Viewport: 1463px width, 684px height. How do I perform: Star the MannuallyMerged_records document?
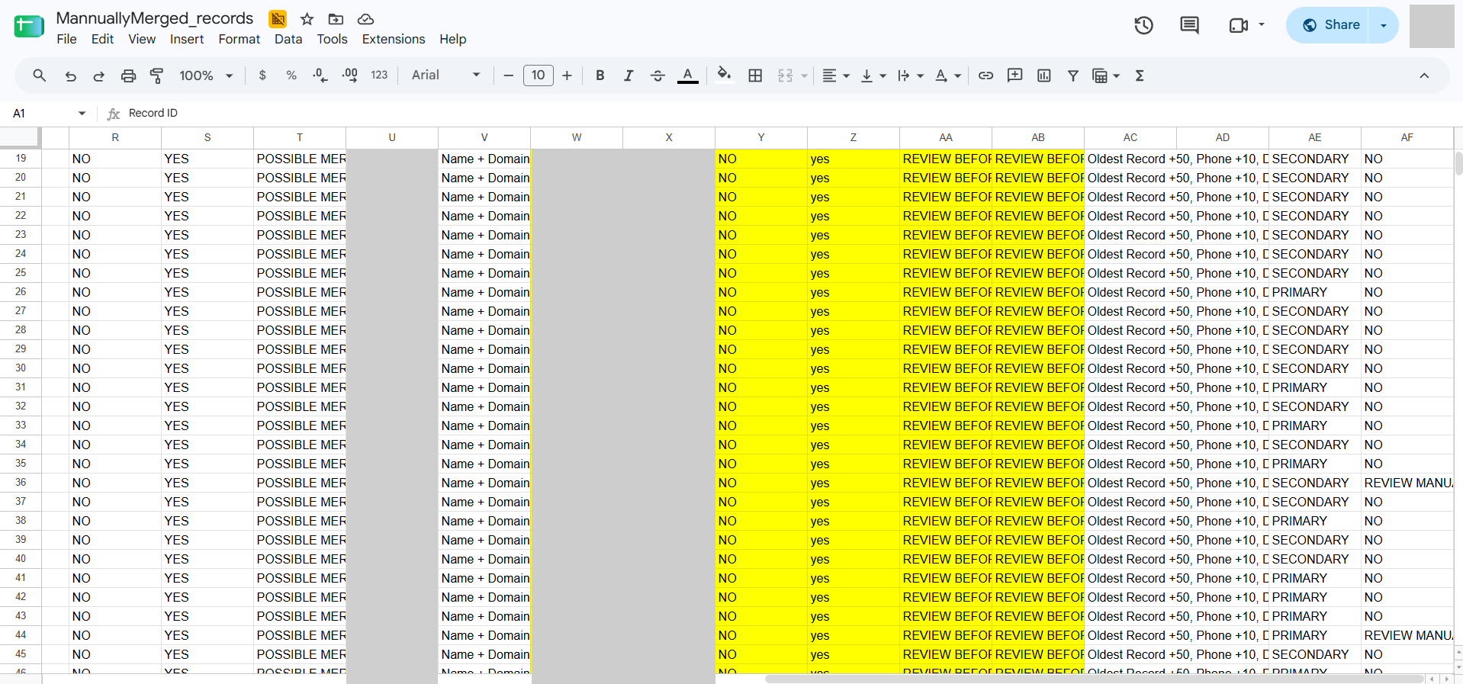[x=307, y=19]
